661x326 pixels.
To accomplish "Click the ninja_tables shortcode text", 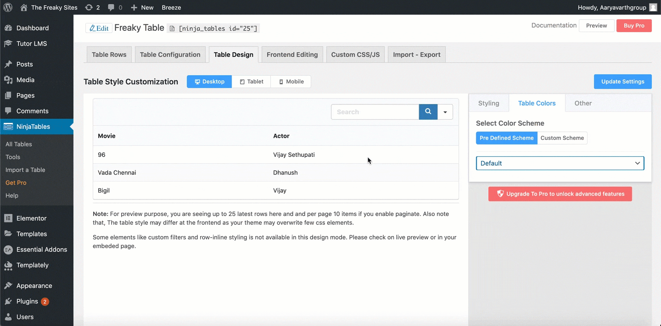I will (x=218, y=28).
